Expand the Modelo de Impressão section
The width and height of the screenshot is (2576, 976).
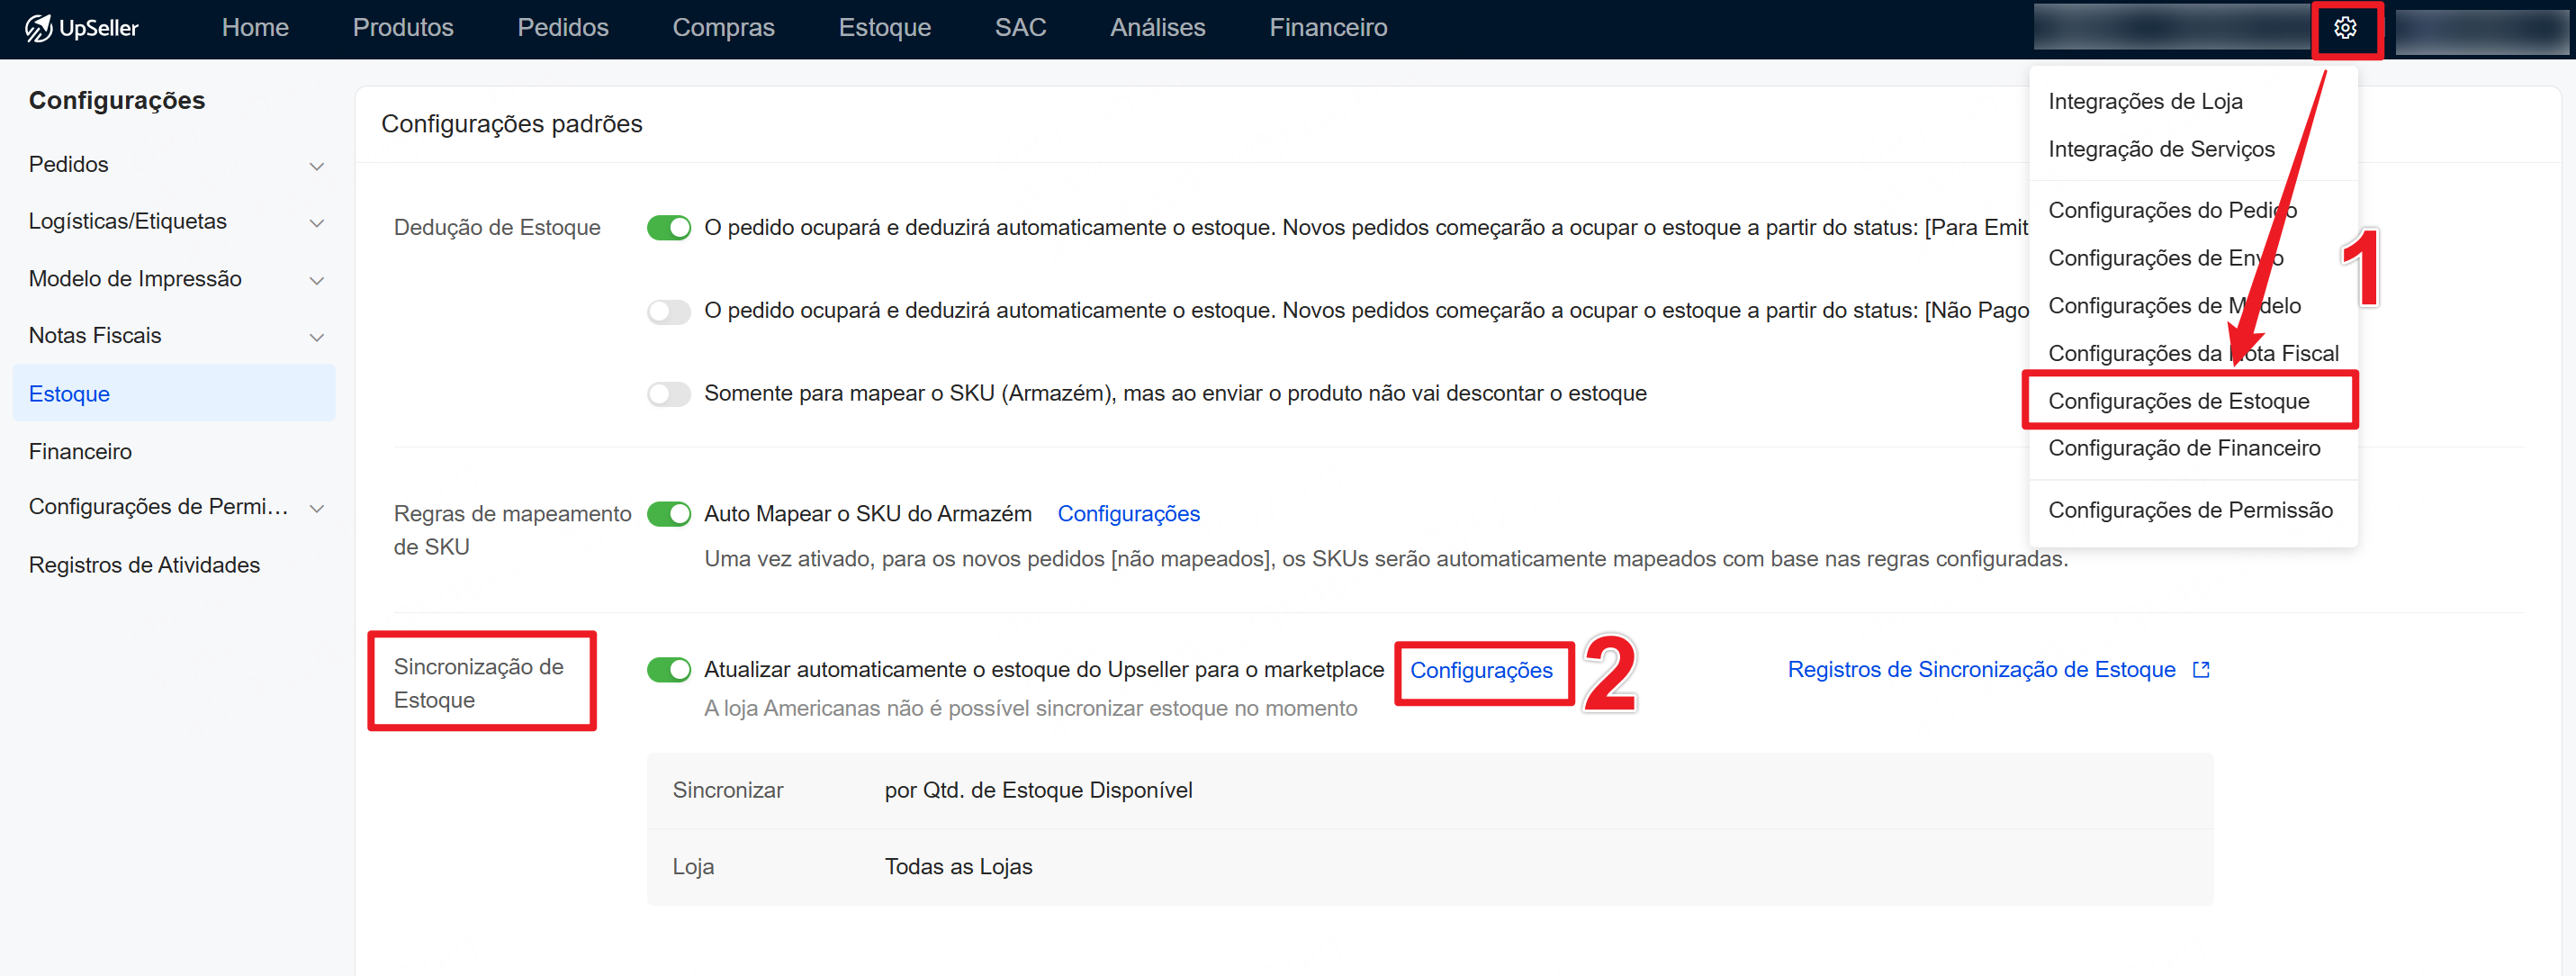(x=316, y=280)
